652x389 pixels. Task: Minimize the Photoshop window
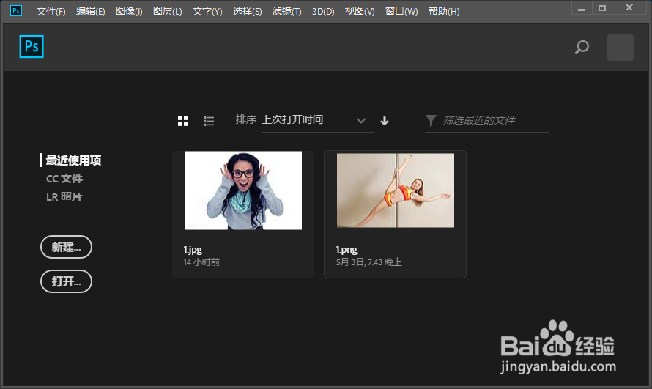click(582, 8)
